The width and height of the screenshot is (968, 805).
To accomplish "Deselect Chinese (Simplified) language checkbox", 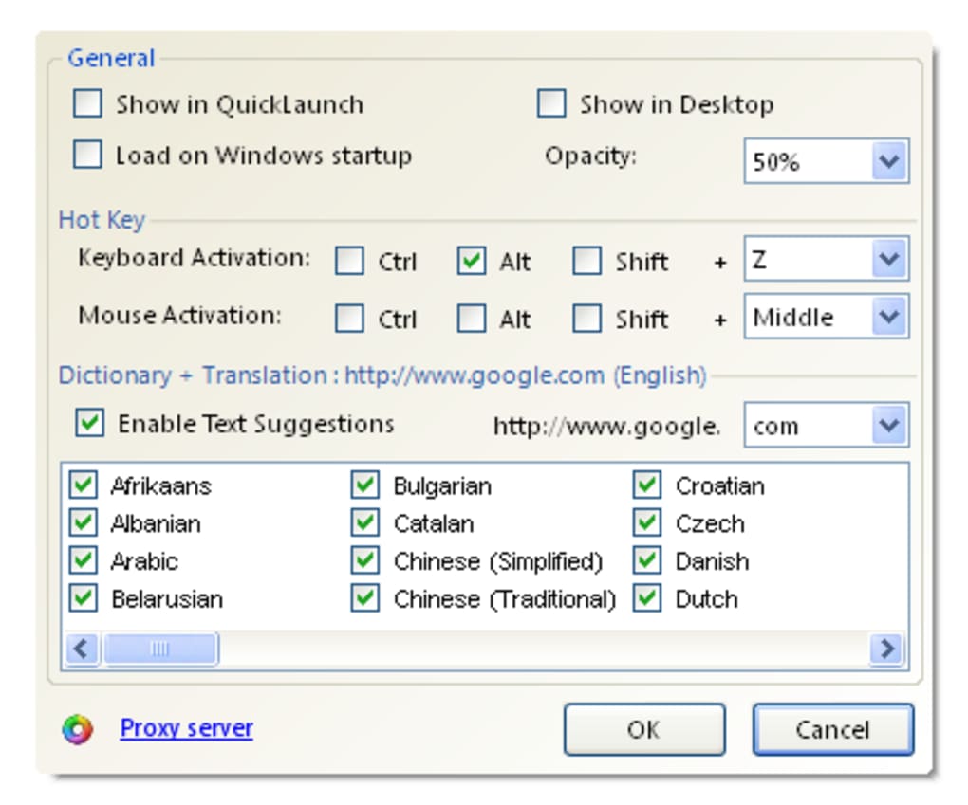I will click(365, 561).
